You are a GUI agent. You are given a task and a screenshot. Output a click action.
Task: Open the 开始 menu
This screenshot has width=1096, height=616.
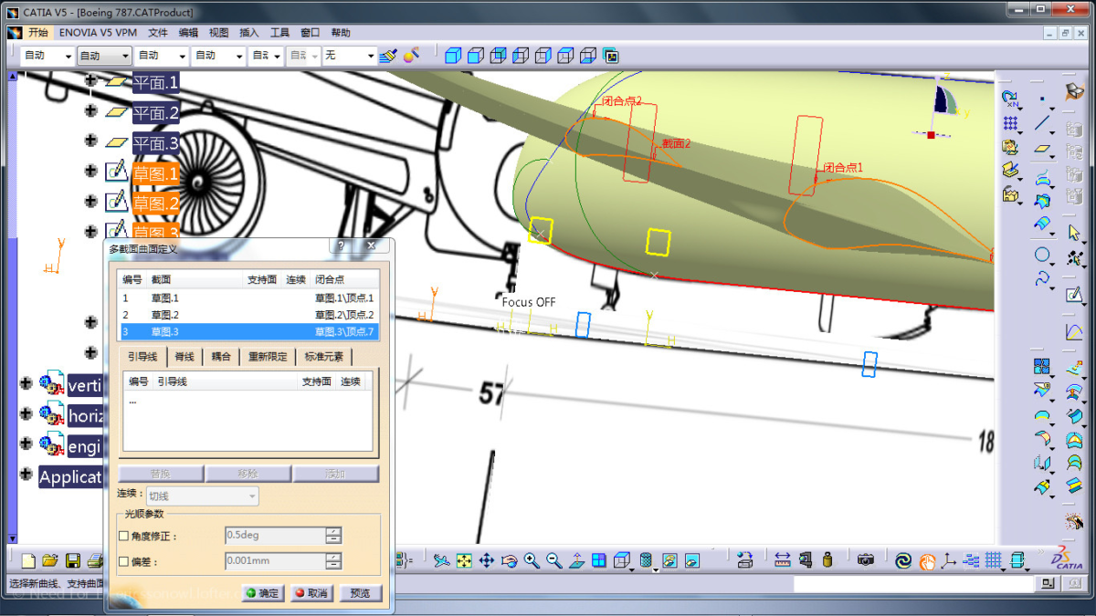pos(37,32)
